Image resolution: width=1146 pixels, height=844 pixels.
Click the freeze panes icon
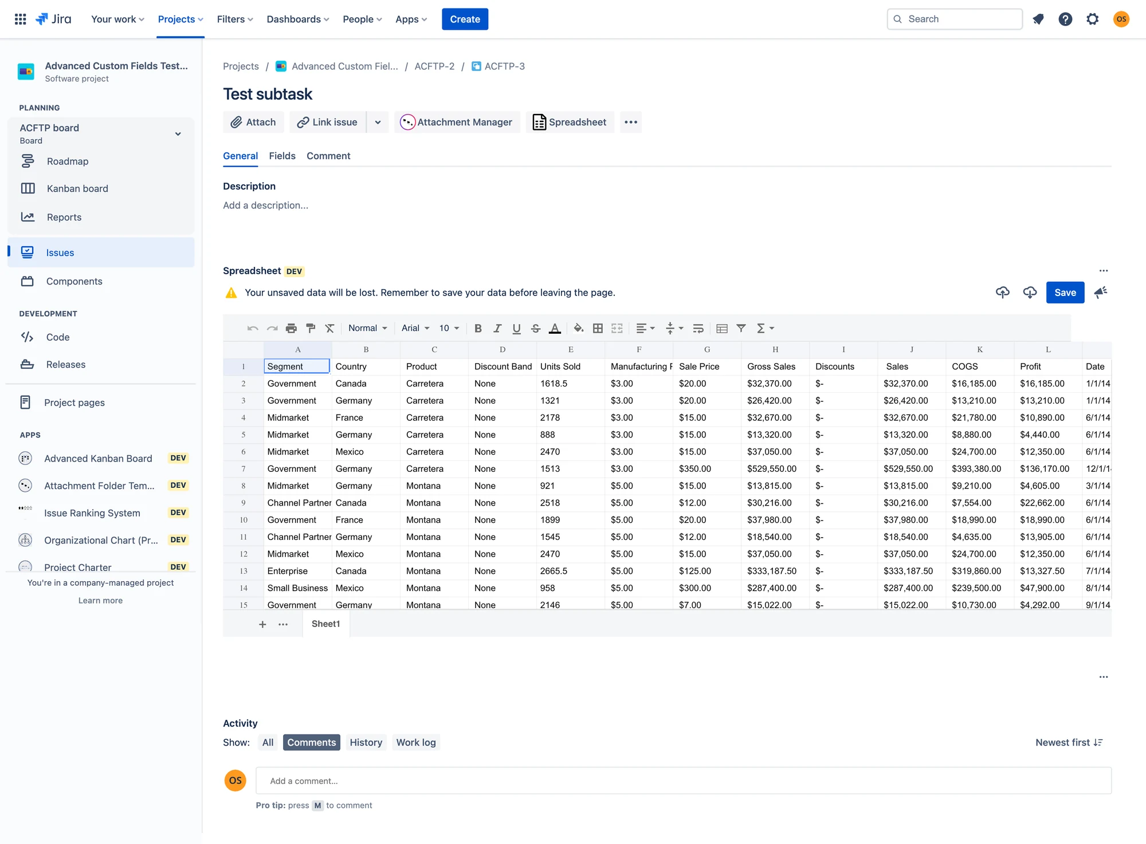[722, 328]
